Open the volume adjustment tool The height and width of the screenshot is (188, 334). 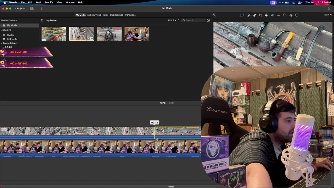[x=272, y=15]
